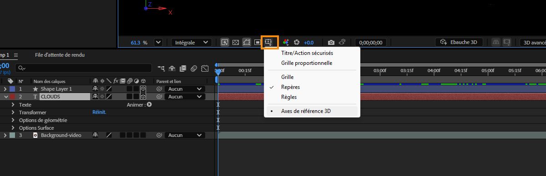This screenshot has width=546, height=176.
Task: Uncheck Repères in the menu
Action: pyautogui.click(x=312, y=87)
